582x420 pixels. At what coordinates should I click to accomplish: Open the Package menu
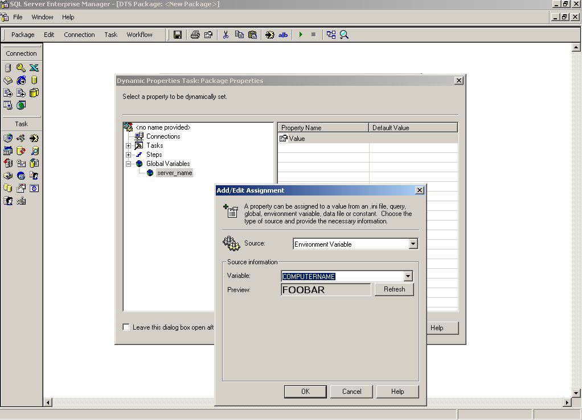point(23,35)
